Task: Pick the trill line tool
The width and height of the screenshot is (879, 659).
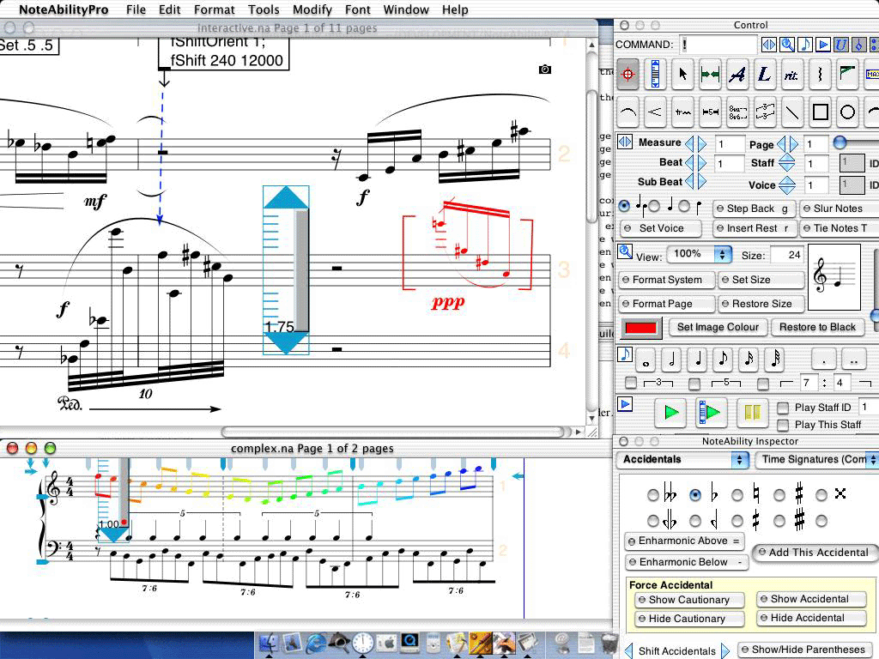Action: 682,112
